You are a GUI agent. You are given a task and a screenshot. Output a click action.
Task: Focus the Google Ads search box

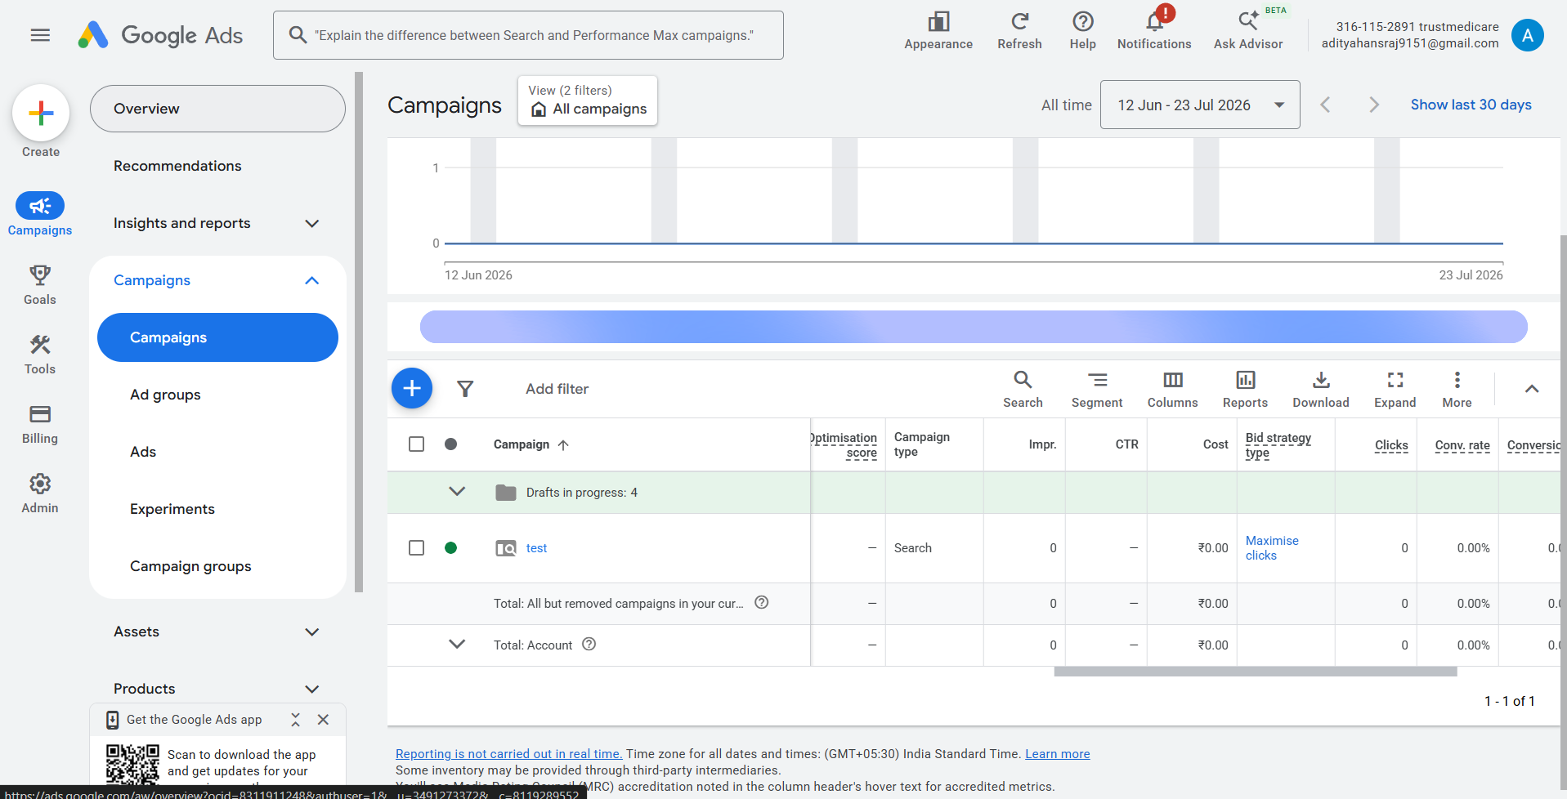pos(528,35)
